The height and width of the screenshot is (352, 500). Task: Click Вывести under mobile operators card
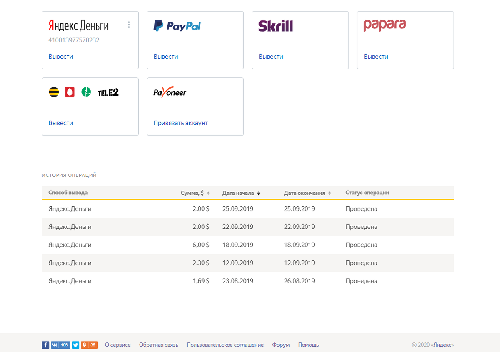pos(61,123)
